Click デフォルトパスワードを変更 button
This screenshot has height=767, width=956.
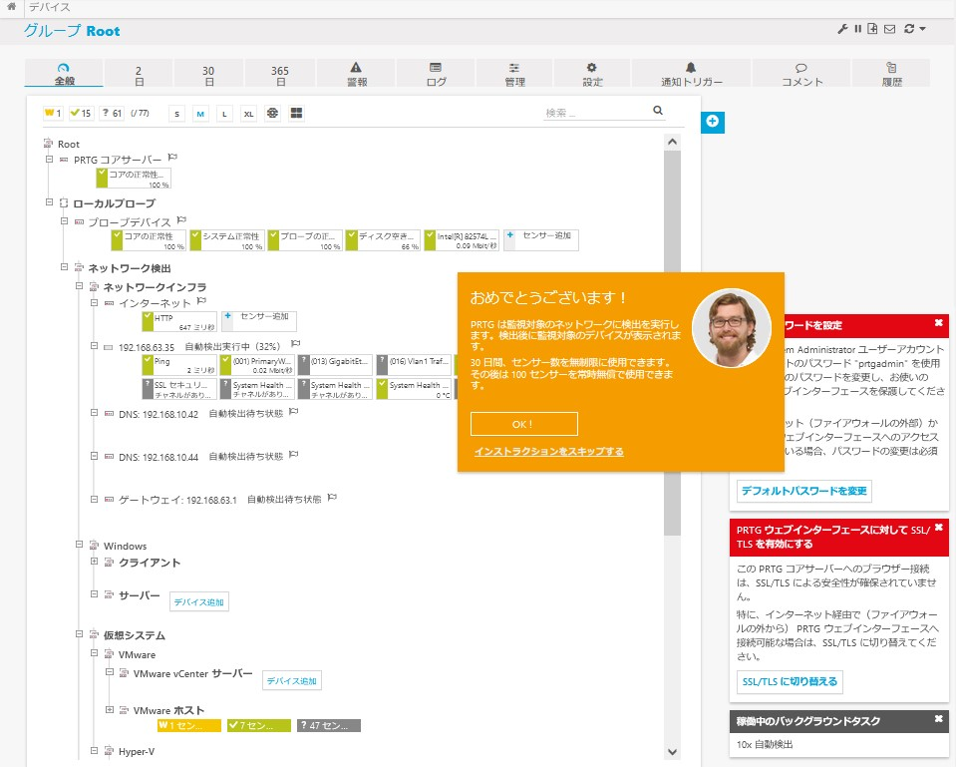click(x=803, y=491)
